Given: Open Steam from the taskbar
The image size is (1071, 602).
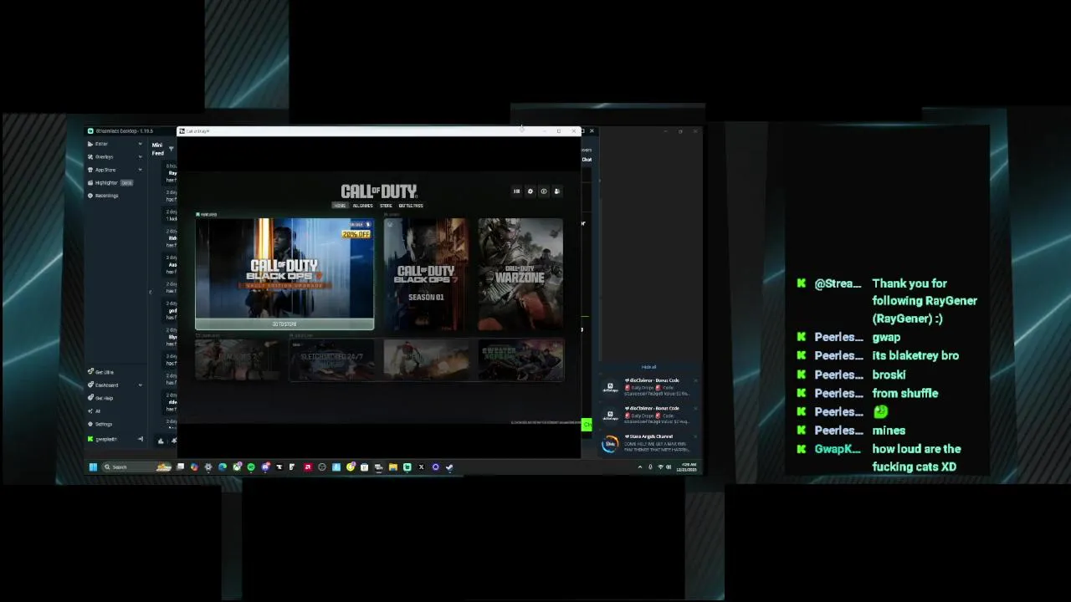Looking at the screenshot, I should [x=449, y=467].
